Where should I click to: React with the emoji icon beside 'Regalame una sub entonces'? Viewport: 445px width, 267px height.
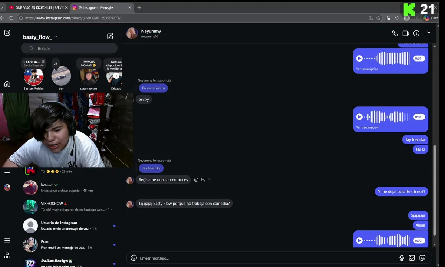[196, 180]
